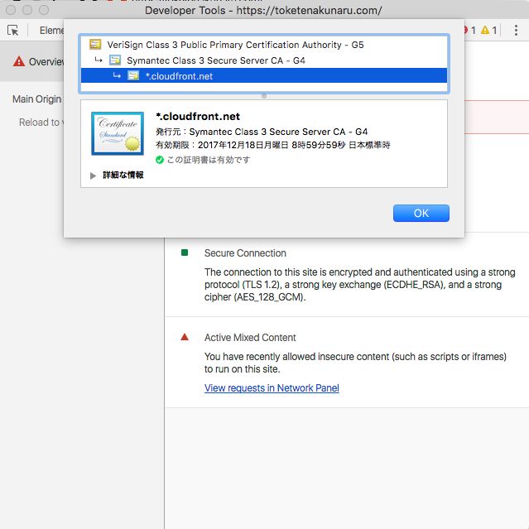529x529 pixels.
Task: Click the Secure Connection heading
Action: pos(245,253)
